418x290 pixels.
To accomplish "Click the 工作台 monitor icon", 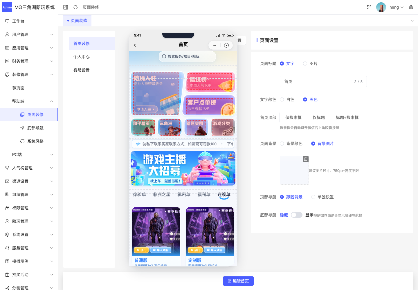I will pos(7,21).
